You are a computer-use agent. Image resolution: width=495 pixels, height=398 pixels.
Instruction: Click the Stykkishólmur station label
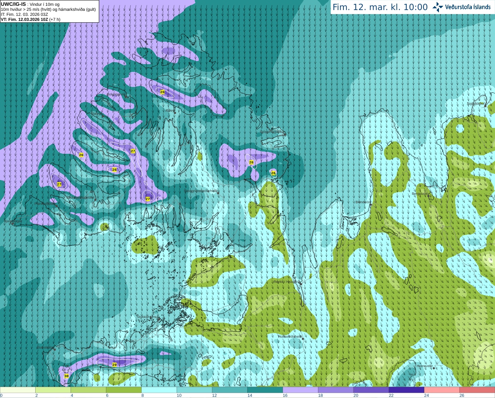tap(147, 317)
